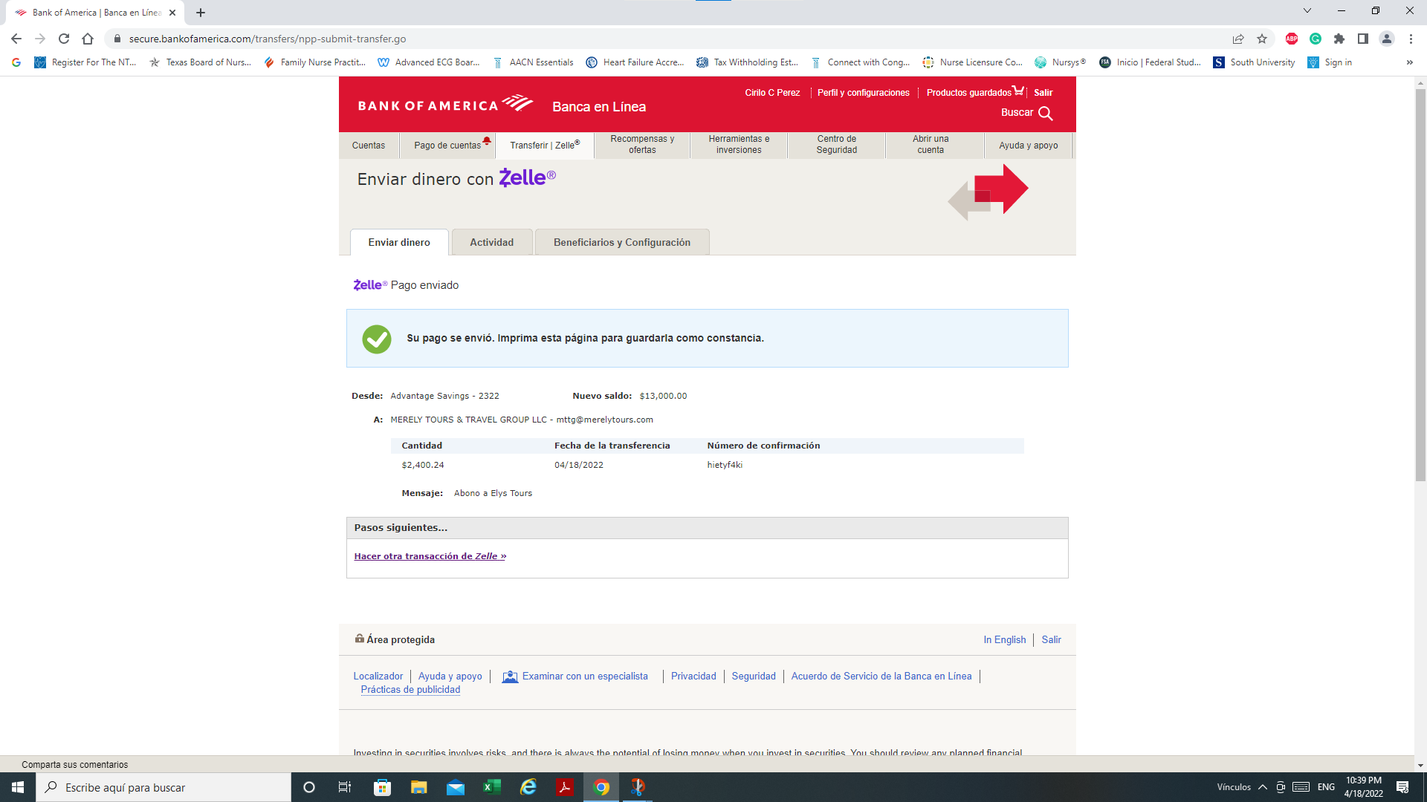Open a new browser tab
This screenshot has width=1427, height=802.
point(201,13)
